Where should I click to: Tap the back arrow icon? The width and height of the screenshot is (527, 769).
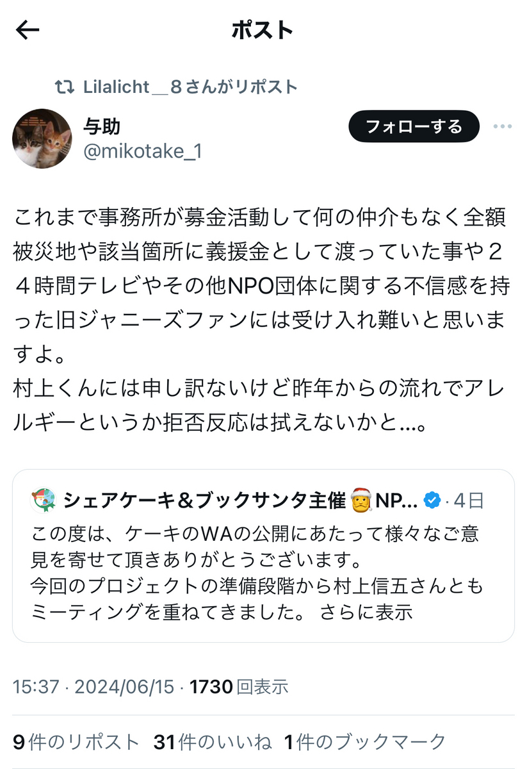click(28, 30)
